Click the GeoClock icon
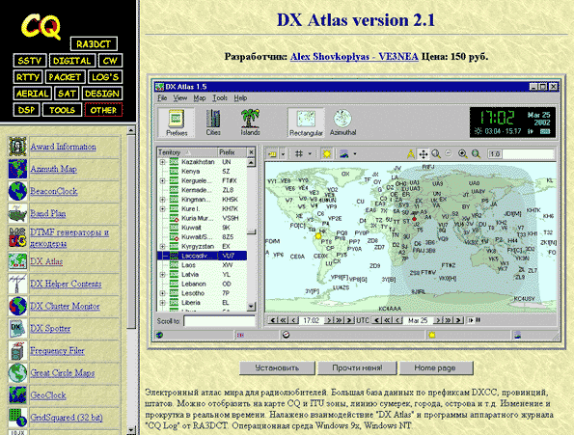This screenshot has width=574, height=435. coord(17,395)
